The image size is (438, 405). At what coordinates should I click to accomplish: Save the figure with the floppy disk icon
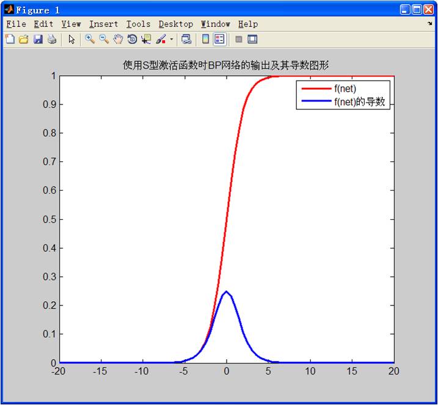[x=38, y=39]
